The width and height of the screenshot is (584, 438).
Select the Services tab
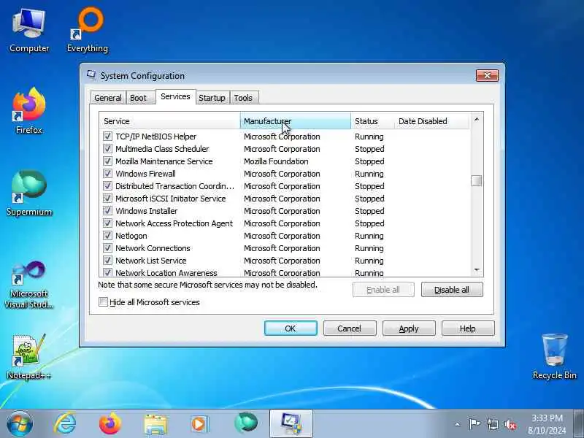click(x=175, y=97)
